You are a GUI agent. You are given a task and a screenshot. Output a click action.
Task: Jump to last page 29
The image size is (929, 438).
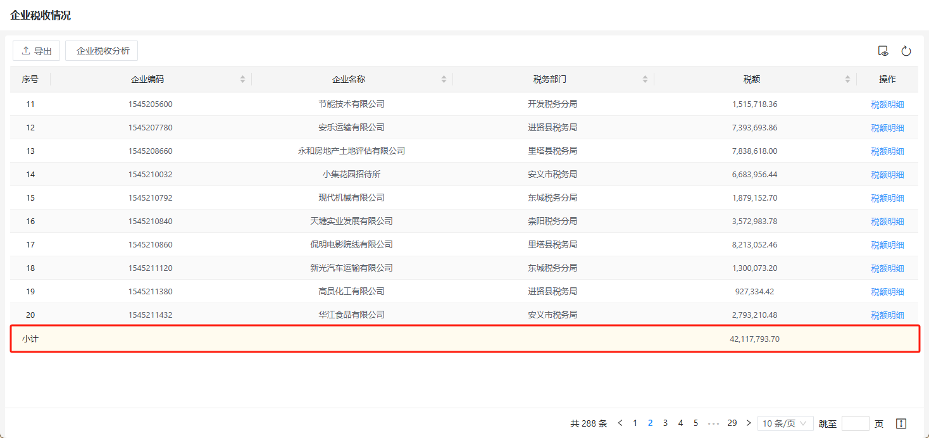point(732,423)
